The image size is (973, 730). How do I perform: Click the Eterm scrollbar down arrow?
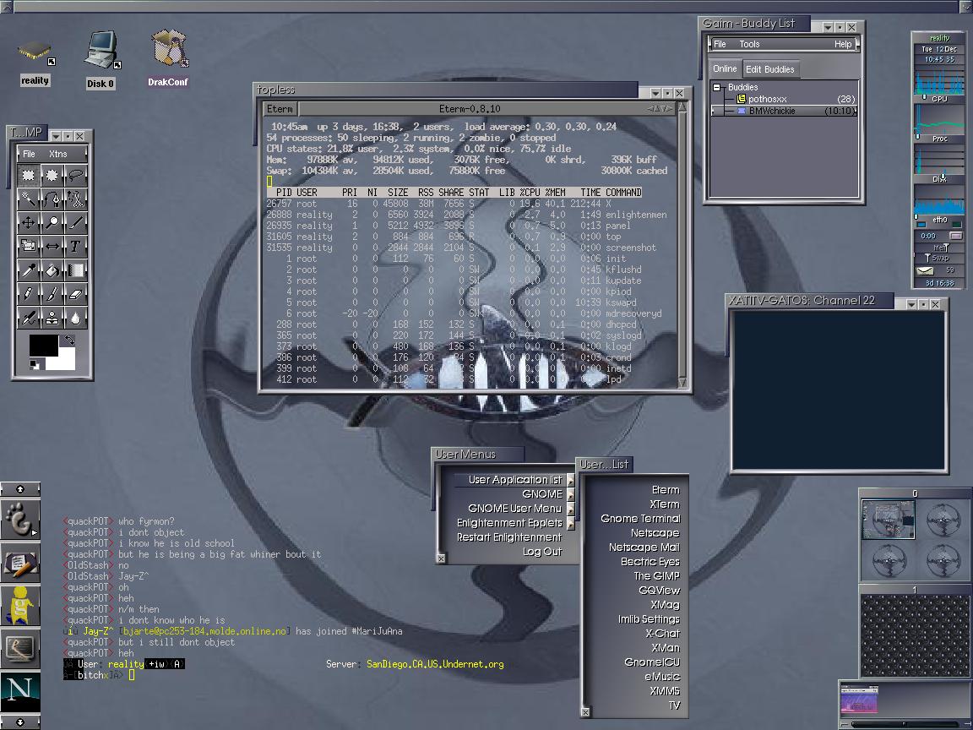pos(682,383)
